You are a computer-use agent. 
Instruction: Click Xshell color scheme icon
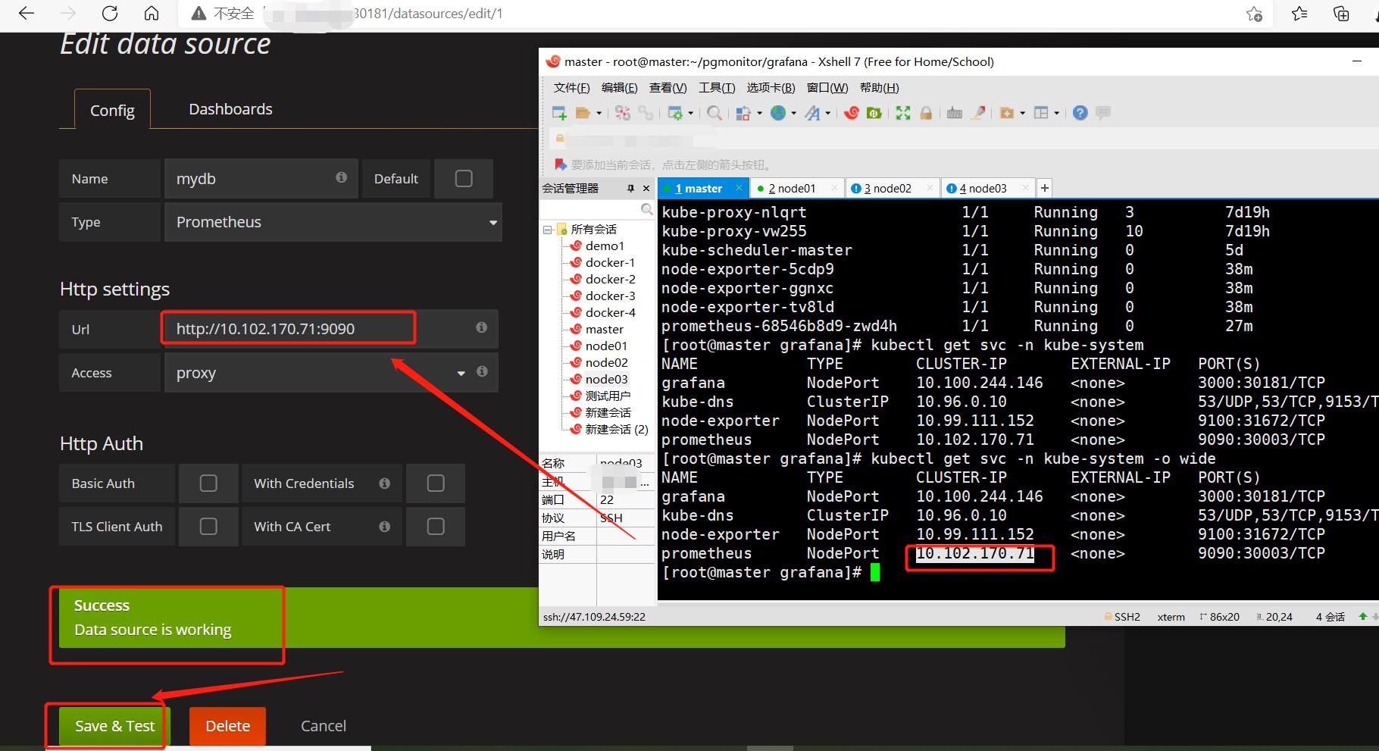(743, 113)
